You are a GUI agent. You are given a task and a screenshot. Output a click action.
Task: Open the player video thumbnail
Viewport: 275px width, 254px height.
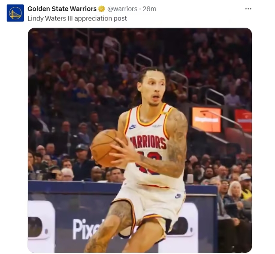140,140
